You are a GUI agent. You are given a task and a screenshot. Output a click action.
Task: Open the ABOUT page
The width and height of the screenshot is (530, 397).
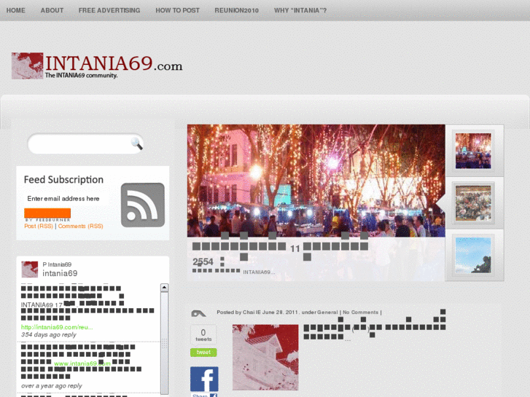[x=52, y=10]
